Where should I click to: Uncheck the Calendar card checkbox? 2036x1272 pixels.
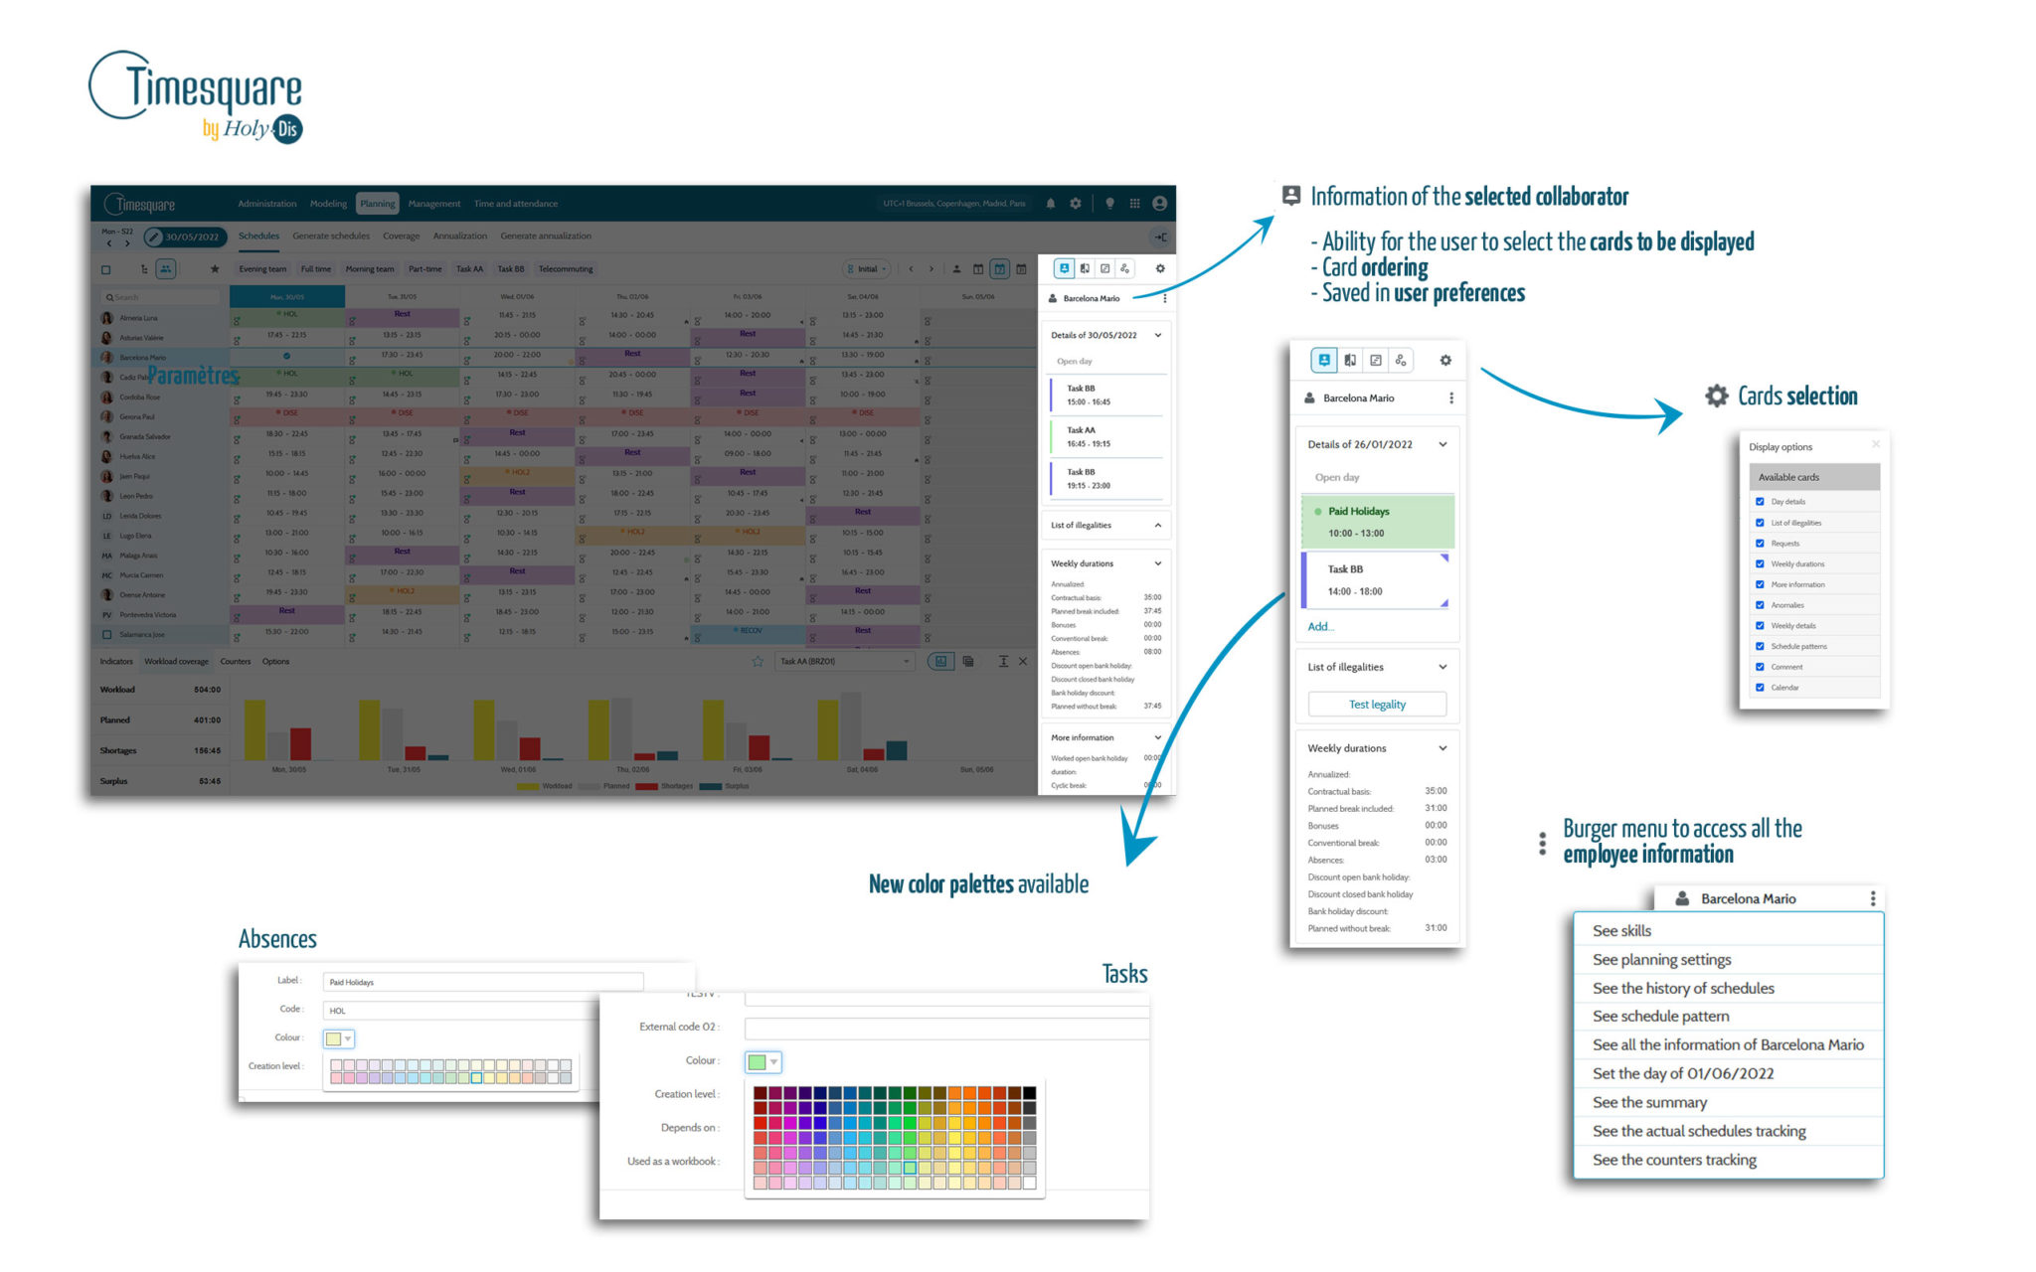(x=1760, y=688)
